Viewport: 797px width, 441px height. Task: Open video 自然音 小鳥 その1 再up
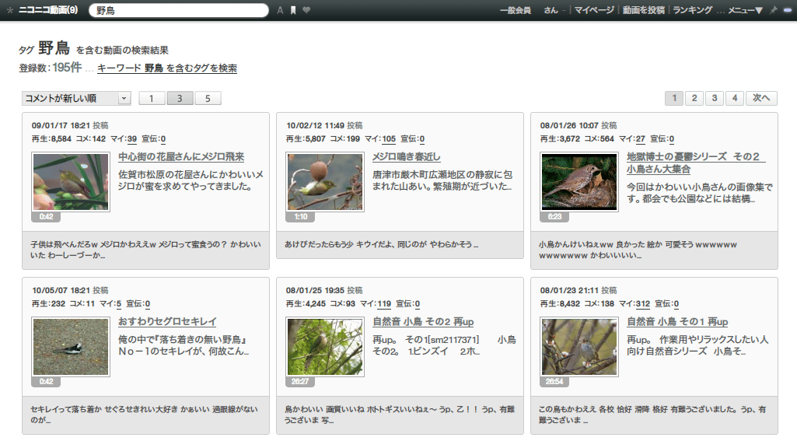coord(677,321)
